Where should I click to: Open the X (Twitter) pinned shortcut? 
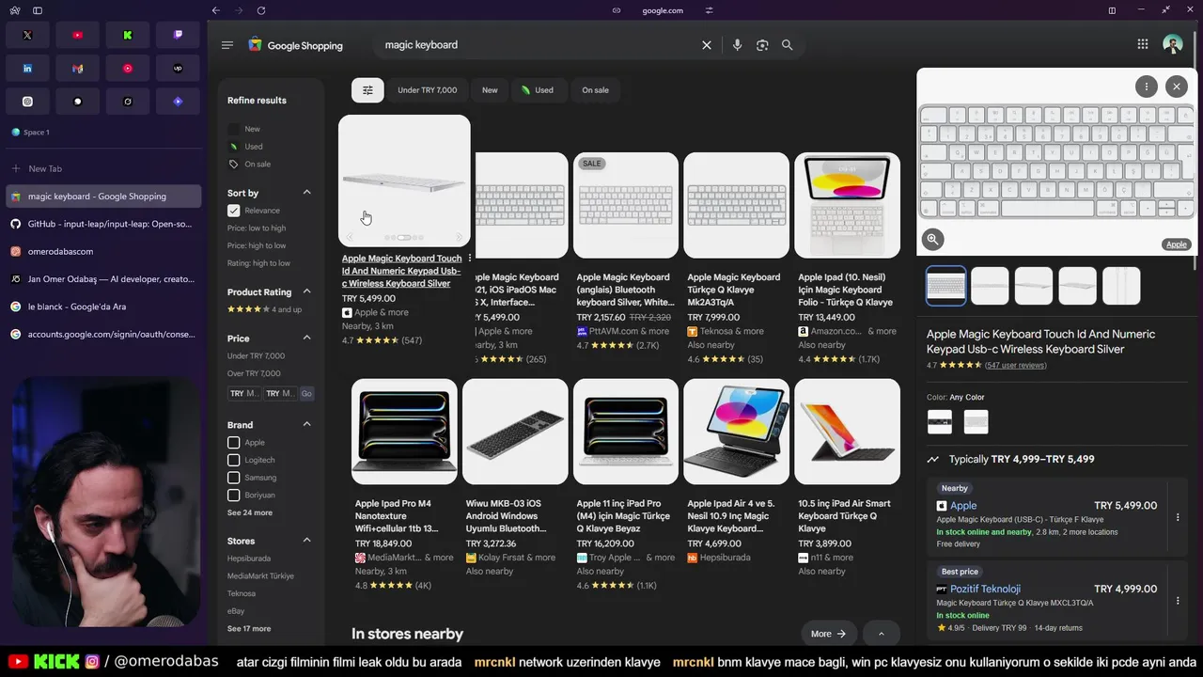pos(27,35)
